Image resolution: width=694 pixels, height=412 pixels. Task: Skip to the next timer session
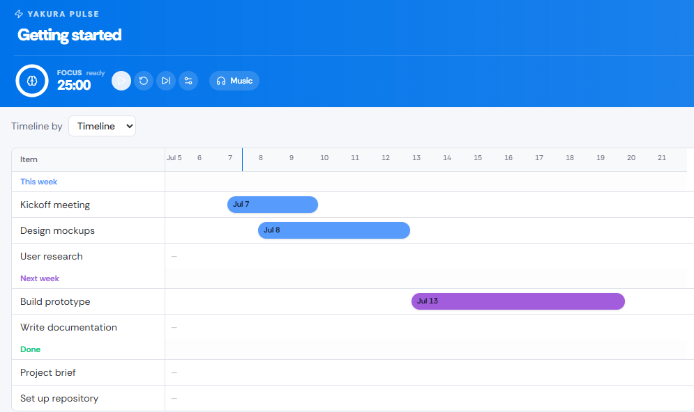[x=166, y=81]
